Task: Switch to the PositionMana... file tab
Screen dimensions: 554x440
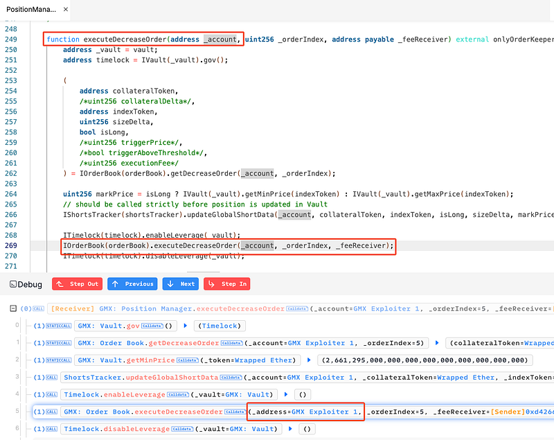Action: 32,10
